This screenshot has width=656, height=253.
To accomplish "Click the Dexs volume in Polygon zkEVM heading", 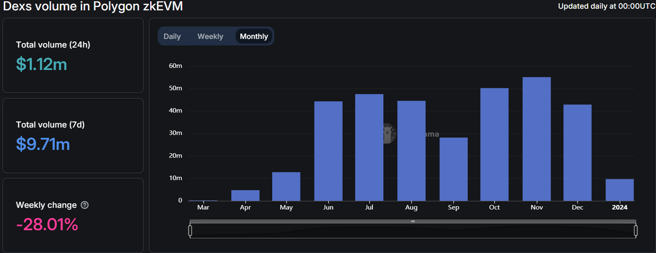I will coord(93,7).
